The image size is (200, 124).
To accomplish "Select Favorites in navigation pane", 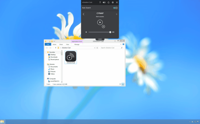I will click(52, 52).
